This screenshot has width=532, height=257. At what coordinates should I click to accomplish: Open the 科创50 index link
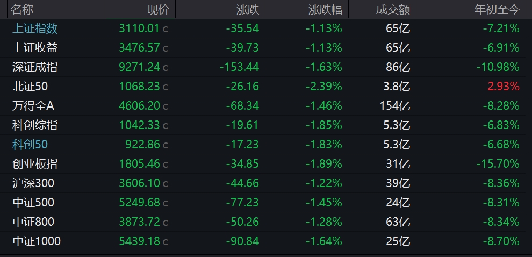coord(30,145)
